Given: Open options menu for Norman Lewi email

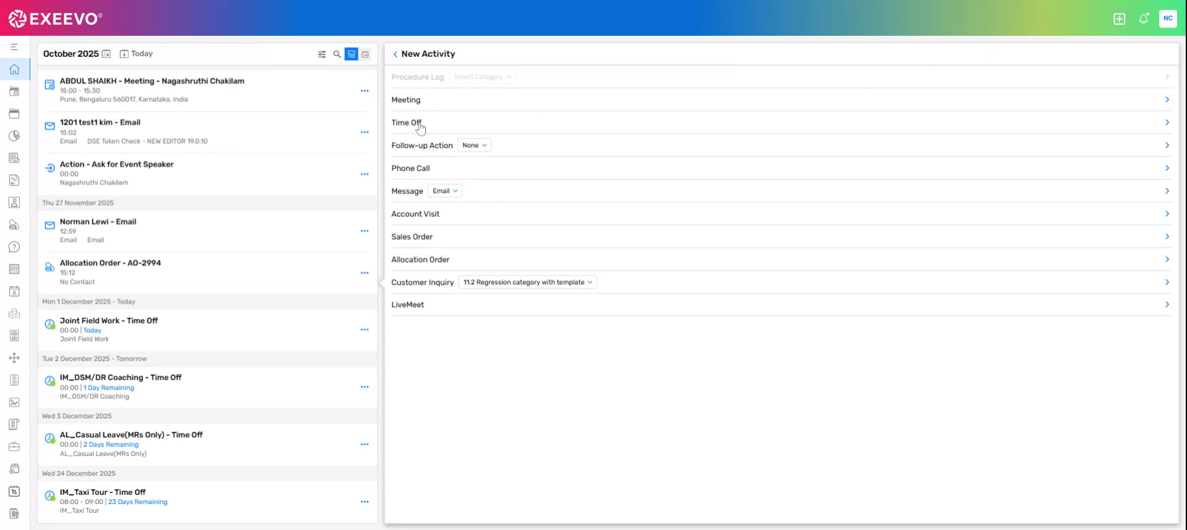Looking at the screenshot, I should (x=365, y=231).
